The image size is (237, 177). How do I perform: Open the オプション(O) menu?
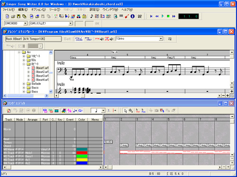click(x=38, y=9)
